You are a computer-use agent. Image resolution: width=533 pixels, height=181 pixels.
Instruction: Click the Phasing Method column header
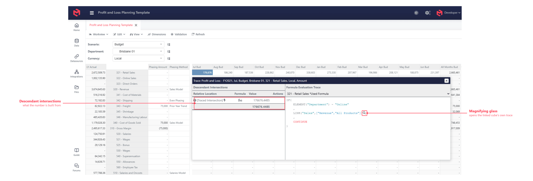[179, 67]
